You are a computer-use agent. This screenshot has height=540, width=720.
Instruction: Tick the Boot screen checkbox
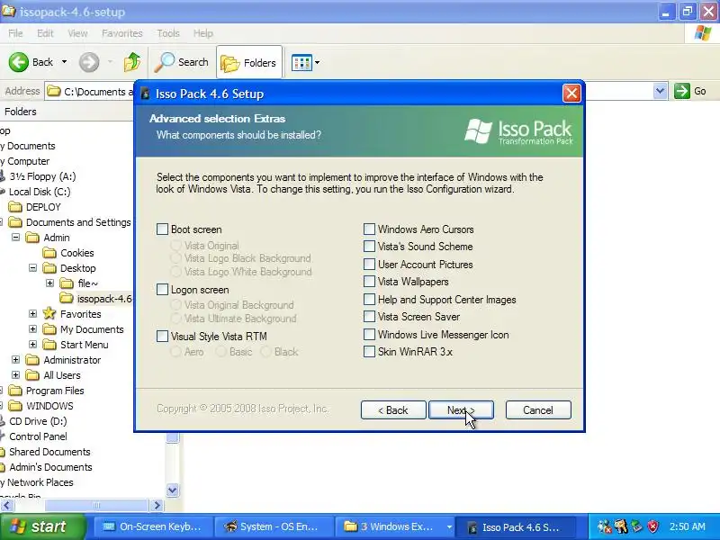point(163,229)
